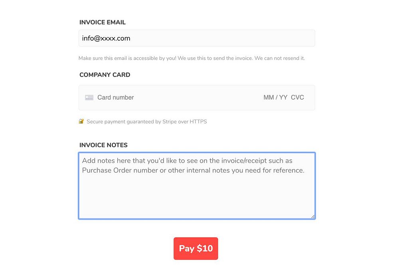Click the credit card icon in card field
The height and width of the screenshot is (277, 399).
[x=89, y=98]
